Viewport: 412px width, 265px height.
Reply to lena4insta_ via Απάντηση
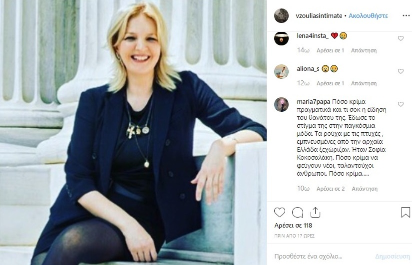click(364, 50)
